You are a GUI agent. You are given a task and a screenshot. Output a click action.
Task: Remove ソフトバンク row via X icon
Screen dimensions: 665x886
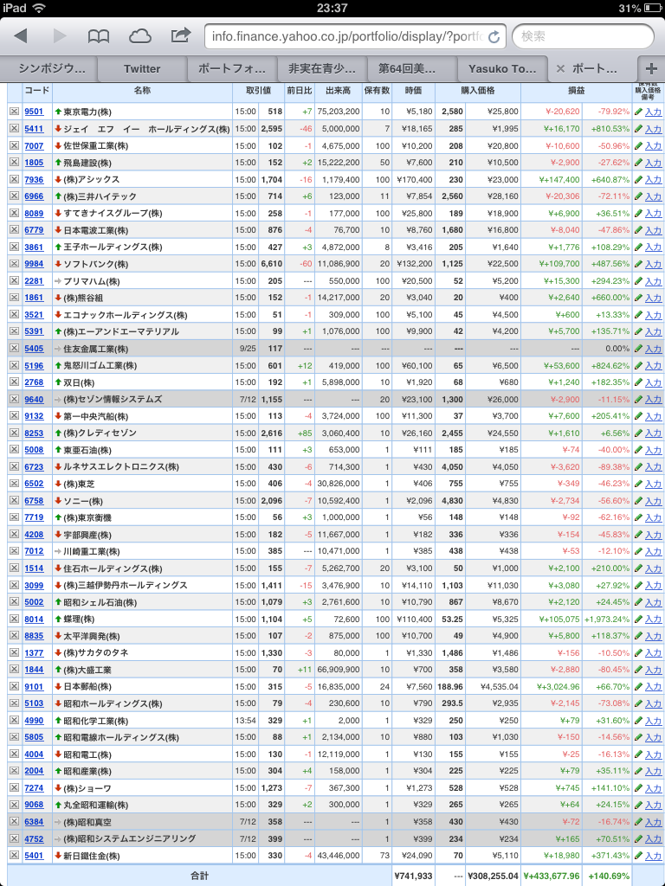(14, 264)
